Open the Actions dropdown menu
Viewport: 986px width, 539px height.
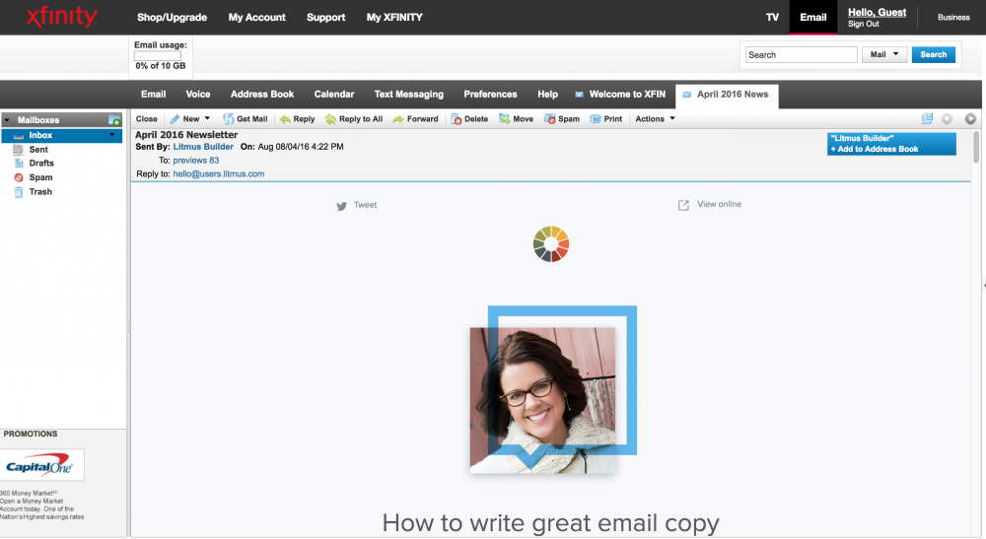[656, 119]
